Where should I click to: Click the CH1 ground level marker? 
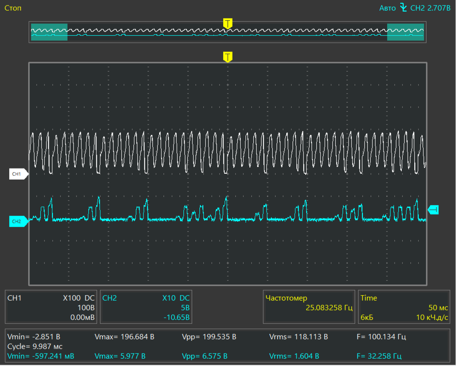point(18,174)
